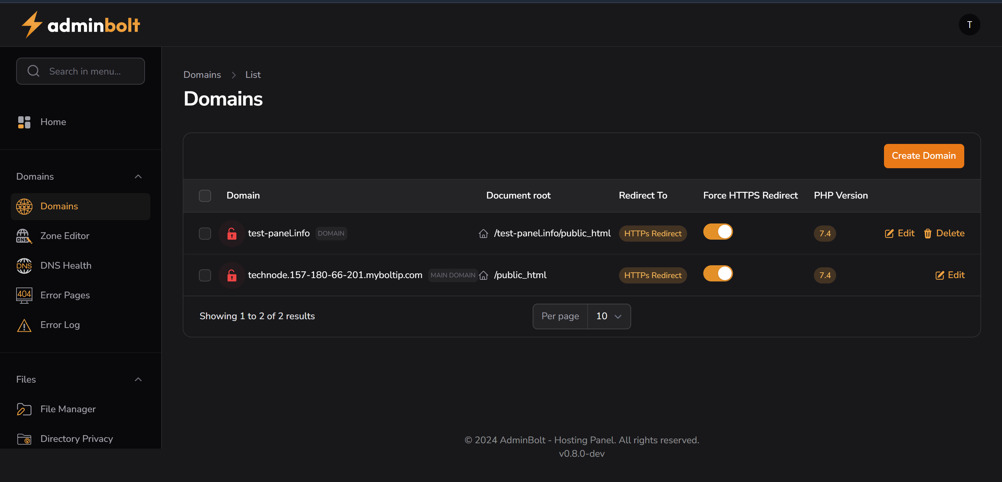Go to Home in the sidebar
Screen dimensions: 1002x482
tap(53, 122)
